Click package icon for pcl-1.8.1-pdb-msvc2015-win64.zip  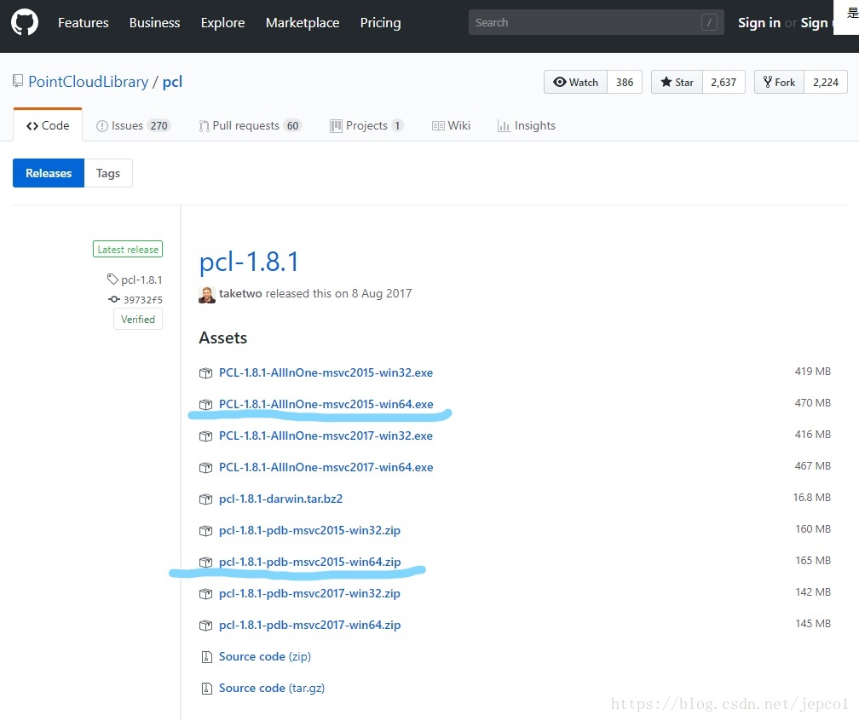(205, 562)
